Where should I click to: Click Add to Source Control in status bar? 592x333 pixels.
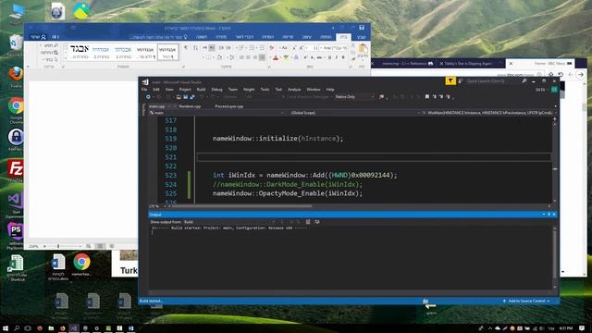(526, 301)
